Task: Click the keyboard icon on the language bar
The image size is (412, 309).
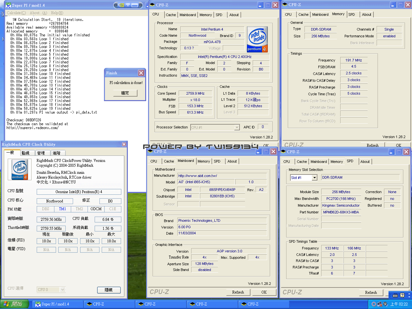Action: coord(395,295)
